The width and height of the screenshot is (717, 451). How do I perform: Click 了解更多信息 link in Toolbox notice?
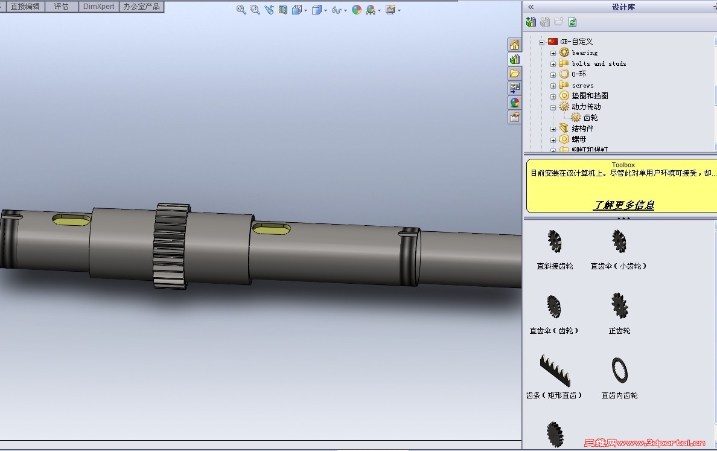pyautogui.click(x=623, y=205)
